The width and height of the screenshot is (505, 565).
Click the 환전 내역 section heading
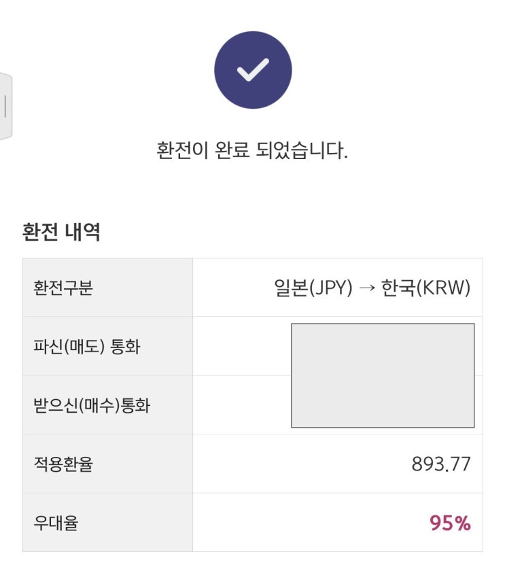click(x=61, y=233)
